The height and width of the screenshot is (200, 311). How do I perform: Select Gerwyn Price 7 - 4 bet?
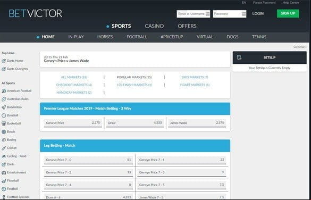88,185
